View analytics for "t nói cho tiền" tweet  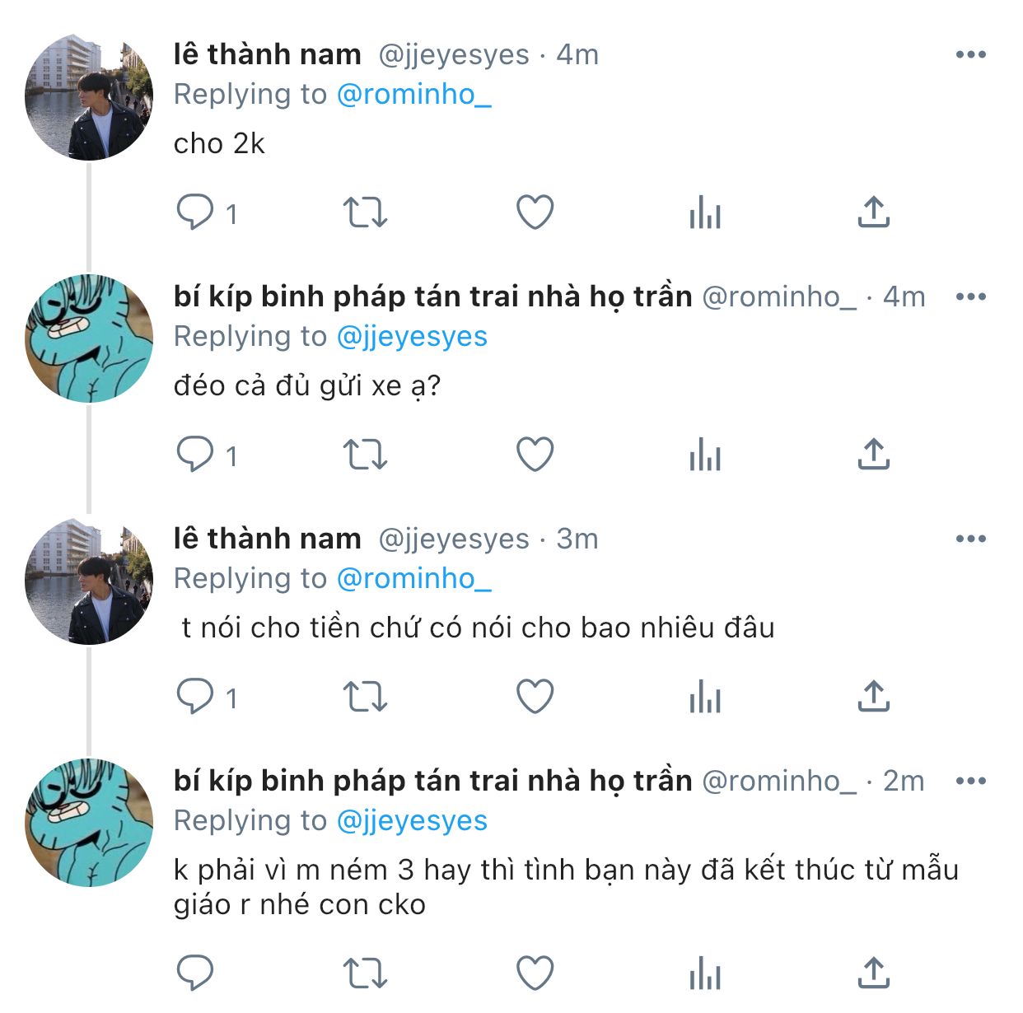(x=705, y=697)
